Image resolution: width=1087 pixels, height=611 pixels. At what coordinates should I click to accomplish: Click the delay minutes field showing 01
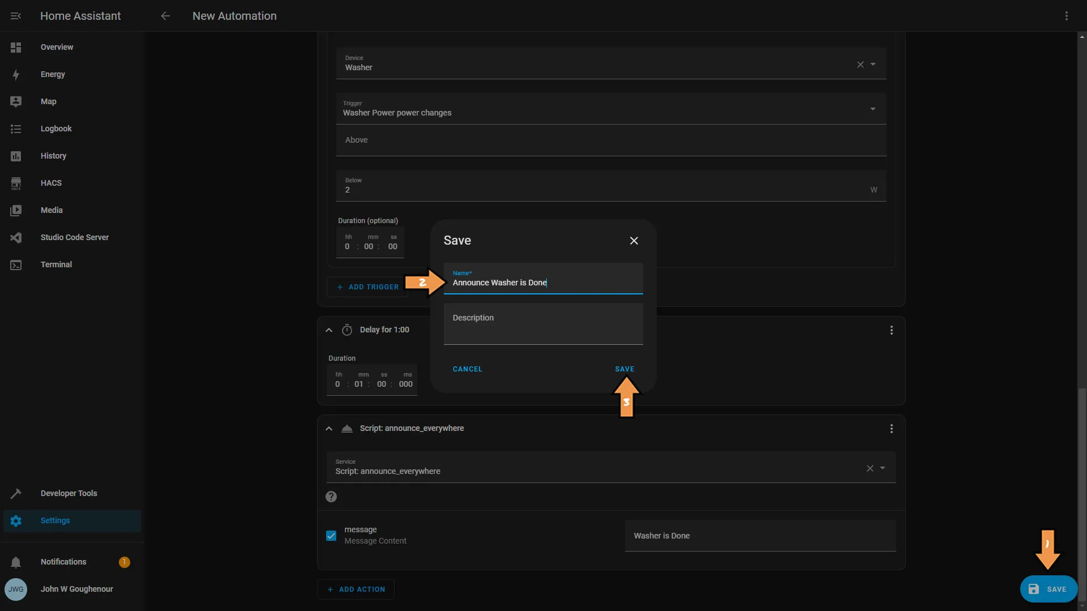(359, 384)
